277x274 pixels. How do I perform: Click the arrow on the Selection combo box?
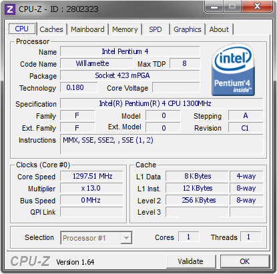tap(126, 238)
